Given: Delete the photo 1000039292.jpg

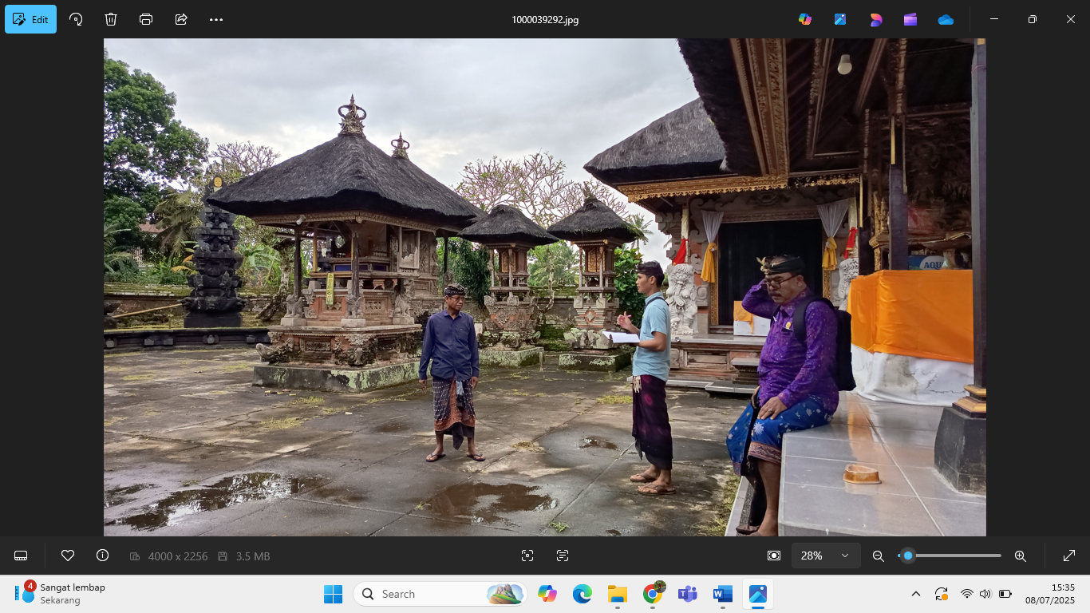Looking at the screenshot, I should coord(111,19).
